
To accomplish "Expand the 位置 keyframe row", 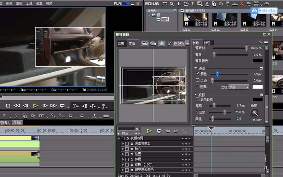I will pos(123,154).
